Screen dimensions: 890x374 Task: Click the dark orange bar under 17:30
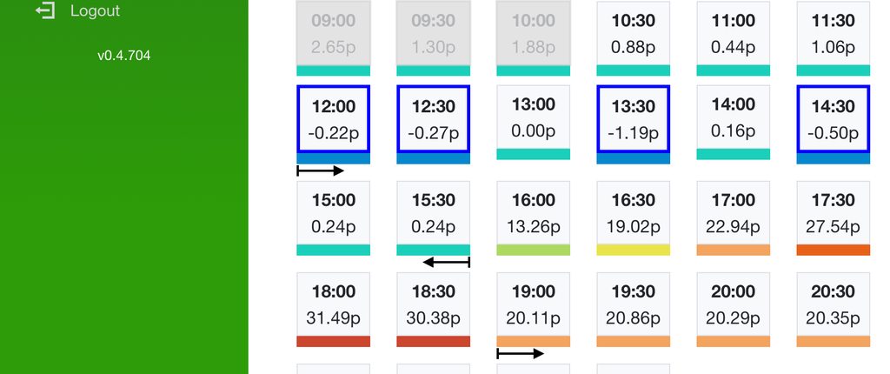(833, 250)
